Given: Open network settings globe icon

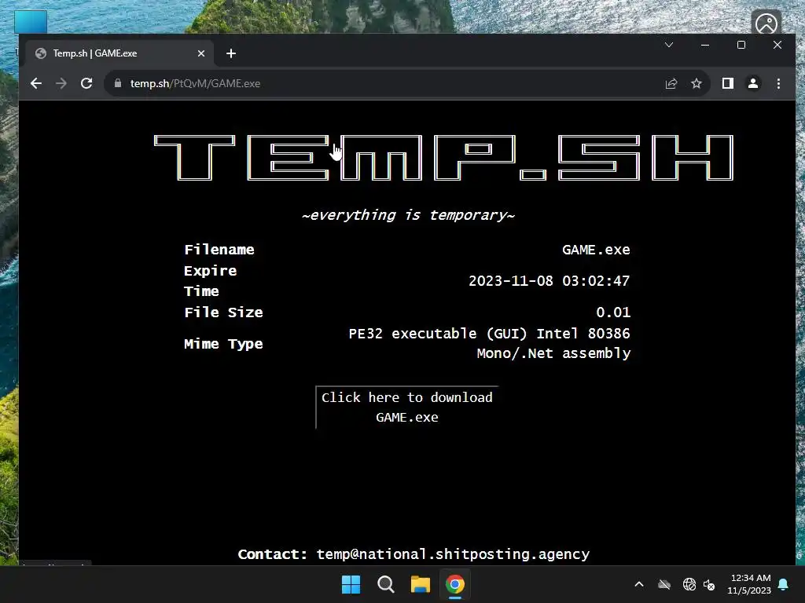Looking at the screenshot, I should pyautogui.click(x=689, y=584).
